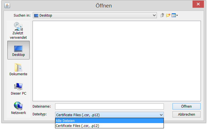Screen dimensions: 207x130
Task: Choose Alle Dateien from the list
Action: coord(109,121)
